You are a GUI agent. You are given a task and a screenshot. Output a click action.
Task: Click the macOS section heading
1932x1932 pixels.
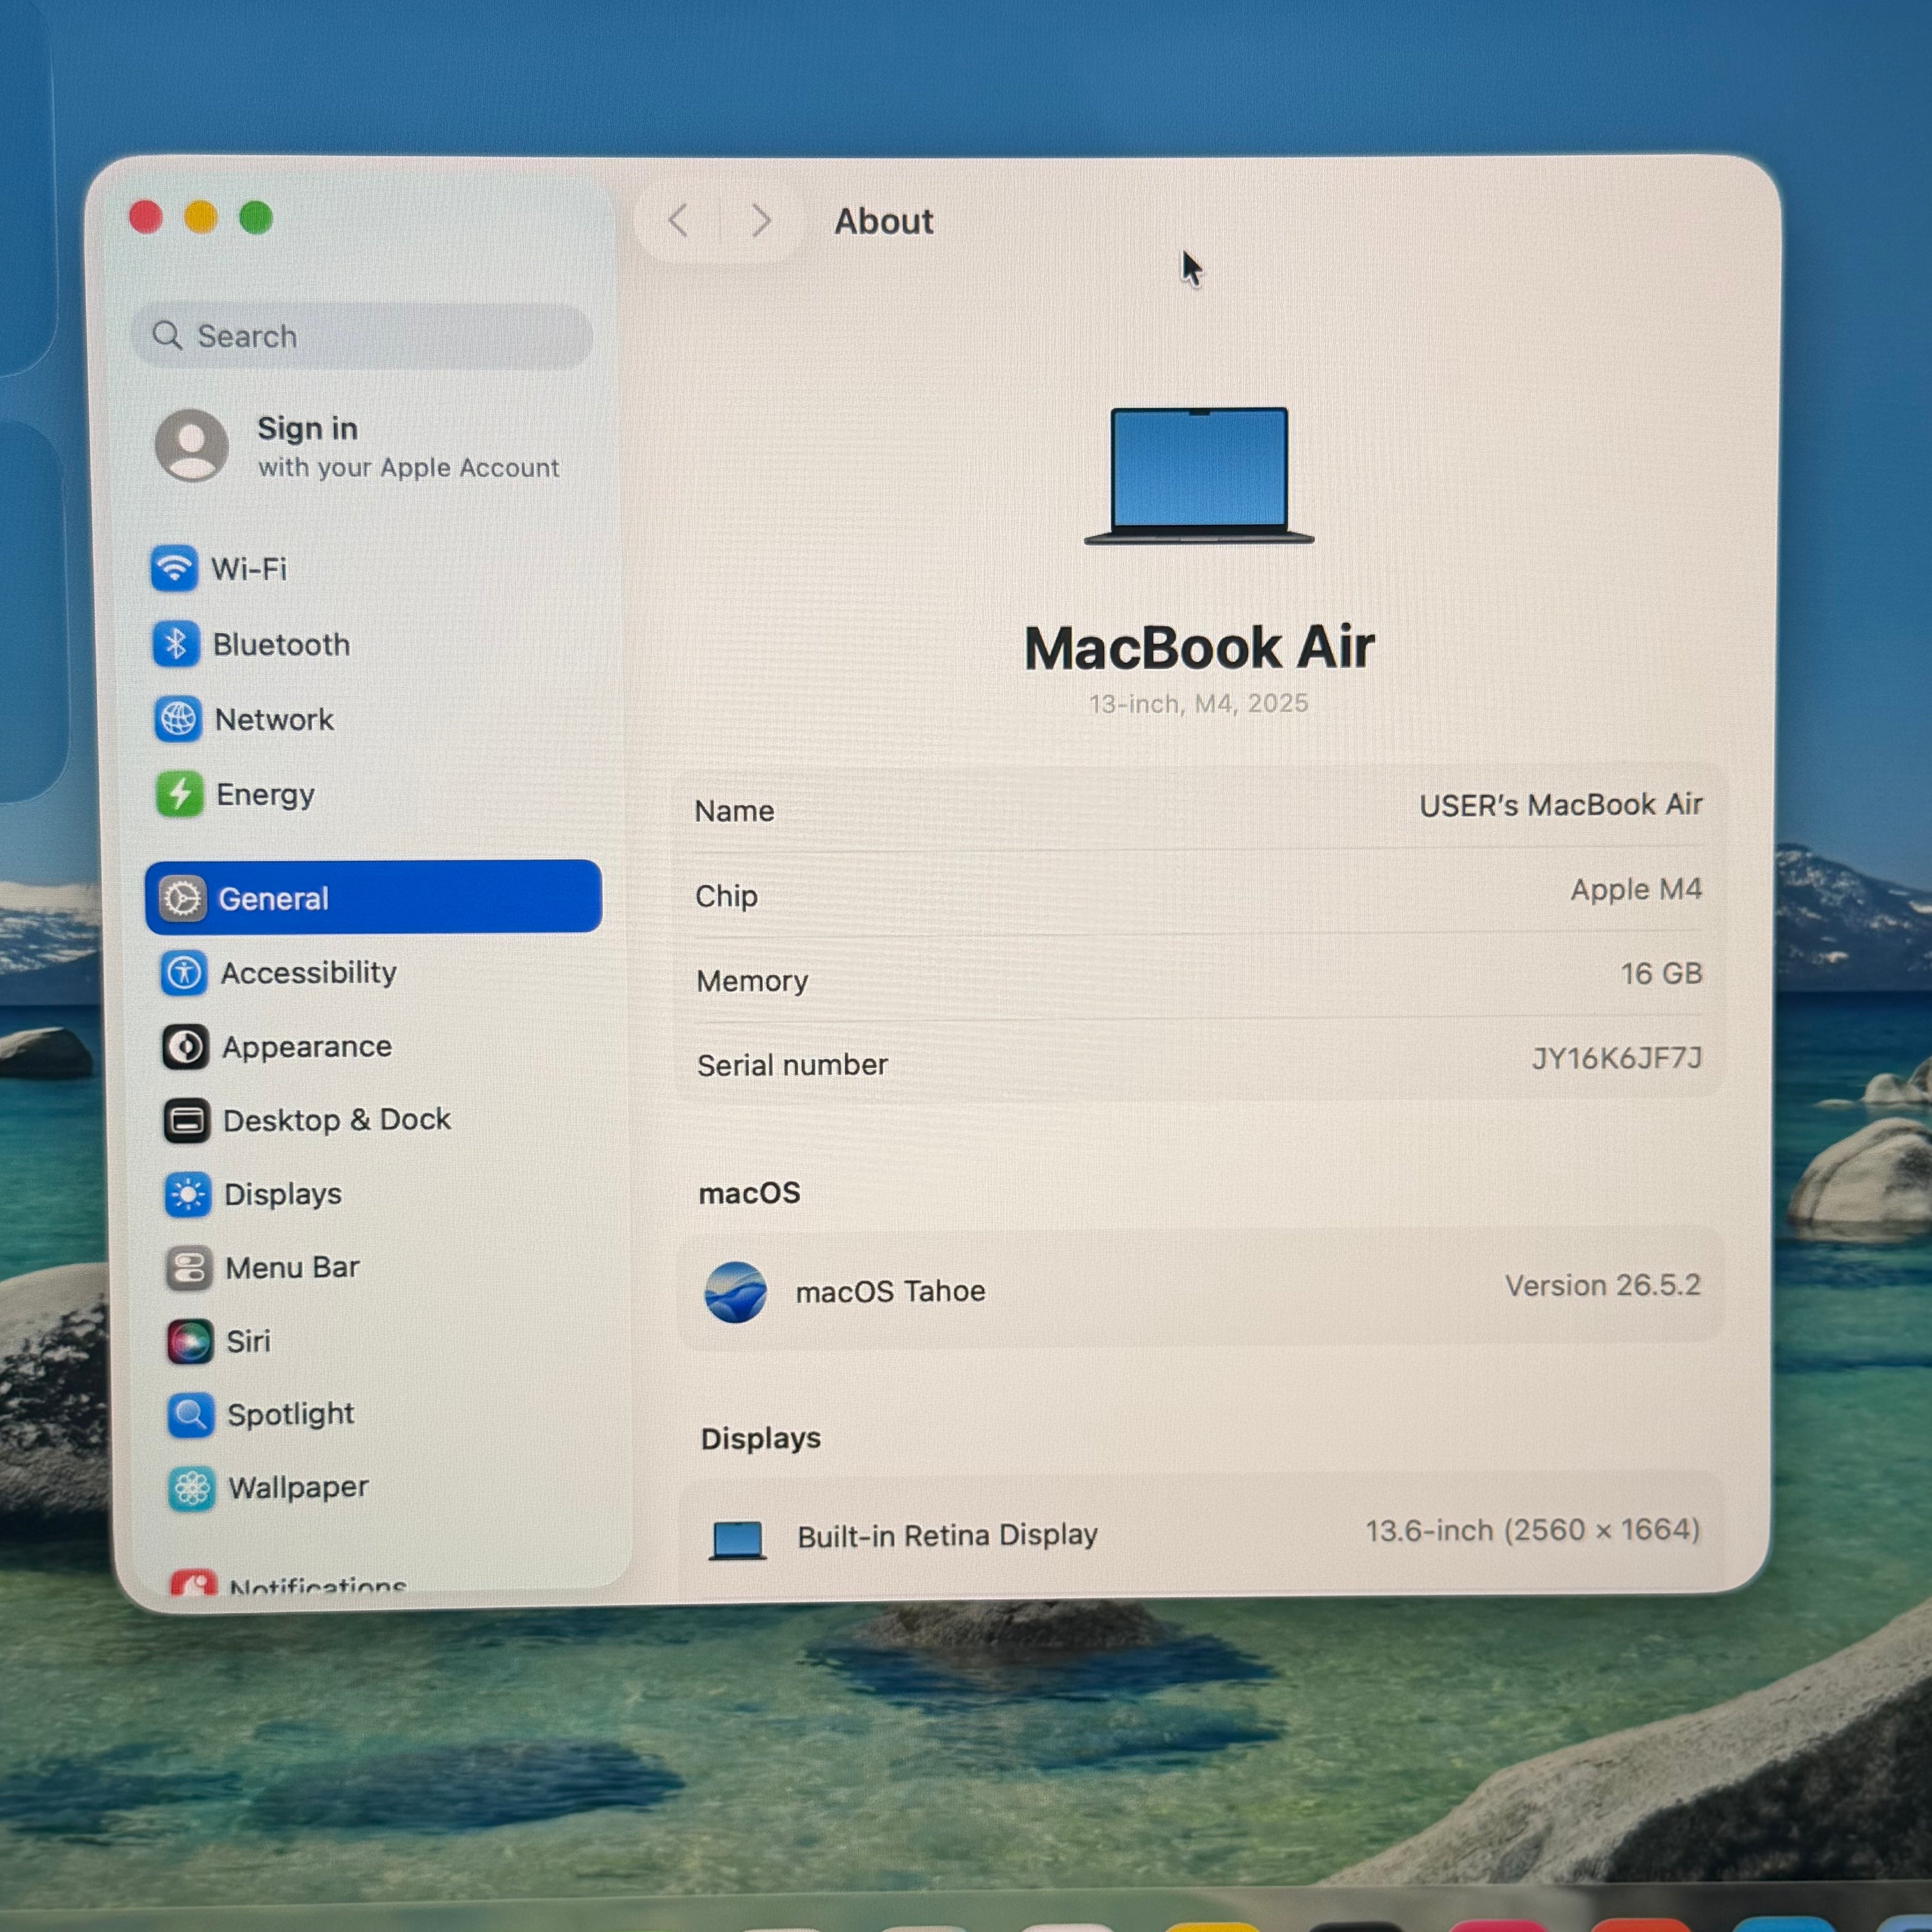(x=749, y=1193)
